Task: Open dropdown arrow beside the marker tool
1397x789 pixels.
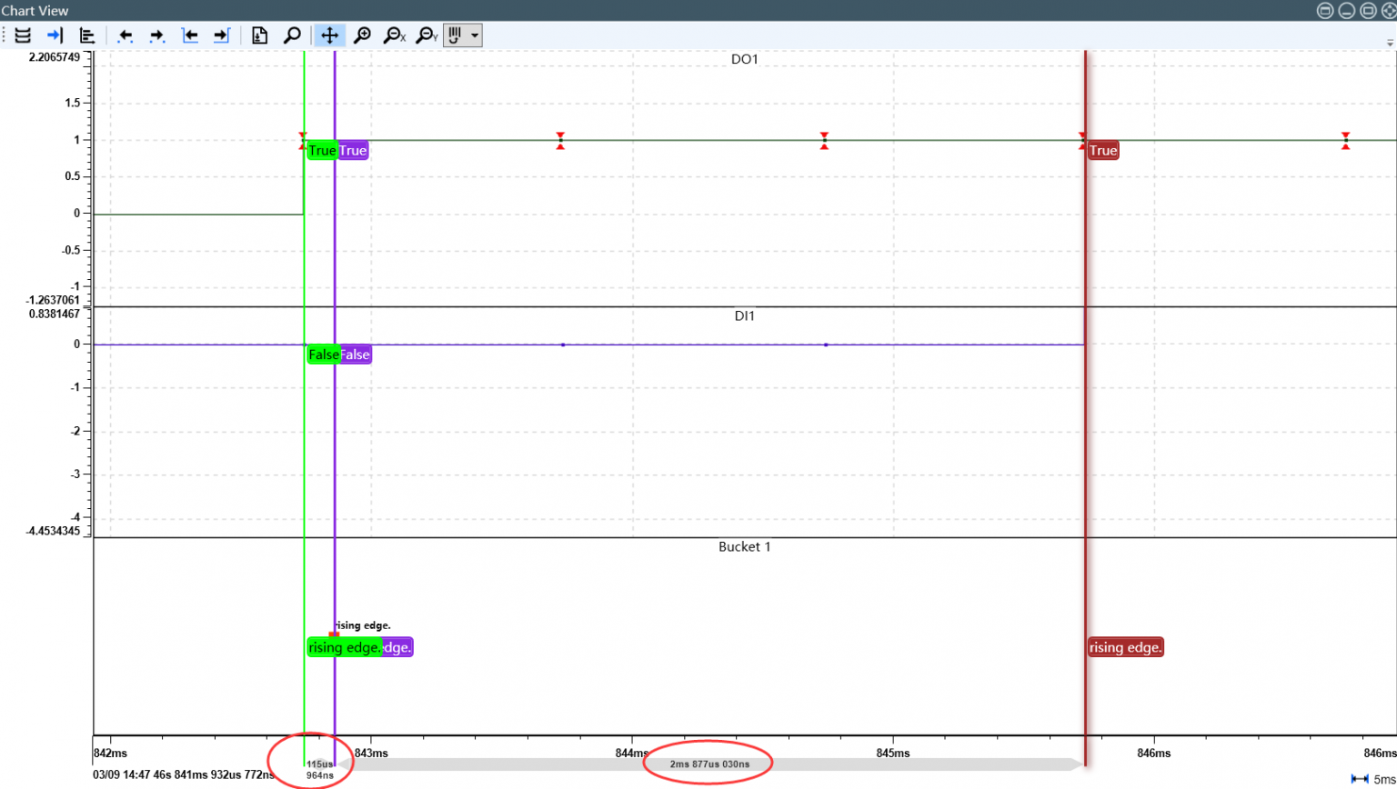Action: [x=475, y=35]
